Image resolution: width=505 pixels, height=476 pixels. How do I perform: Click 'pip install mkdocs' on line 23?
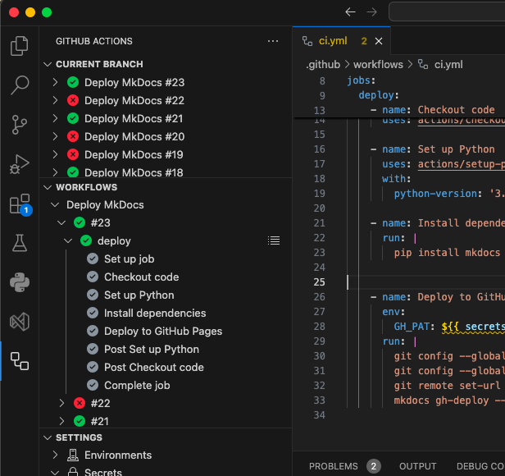tap(447, 253)
